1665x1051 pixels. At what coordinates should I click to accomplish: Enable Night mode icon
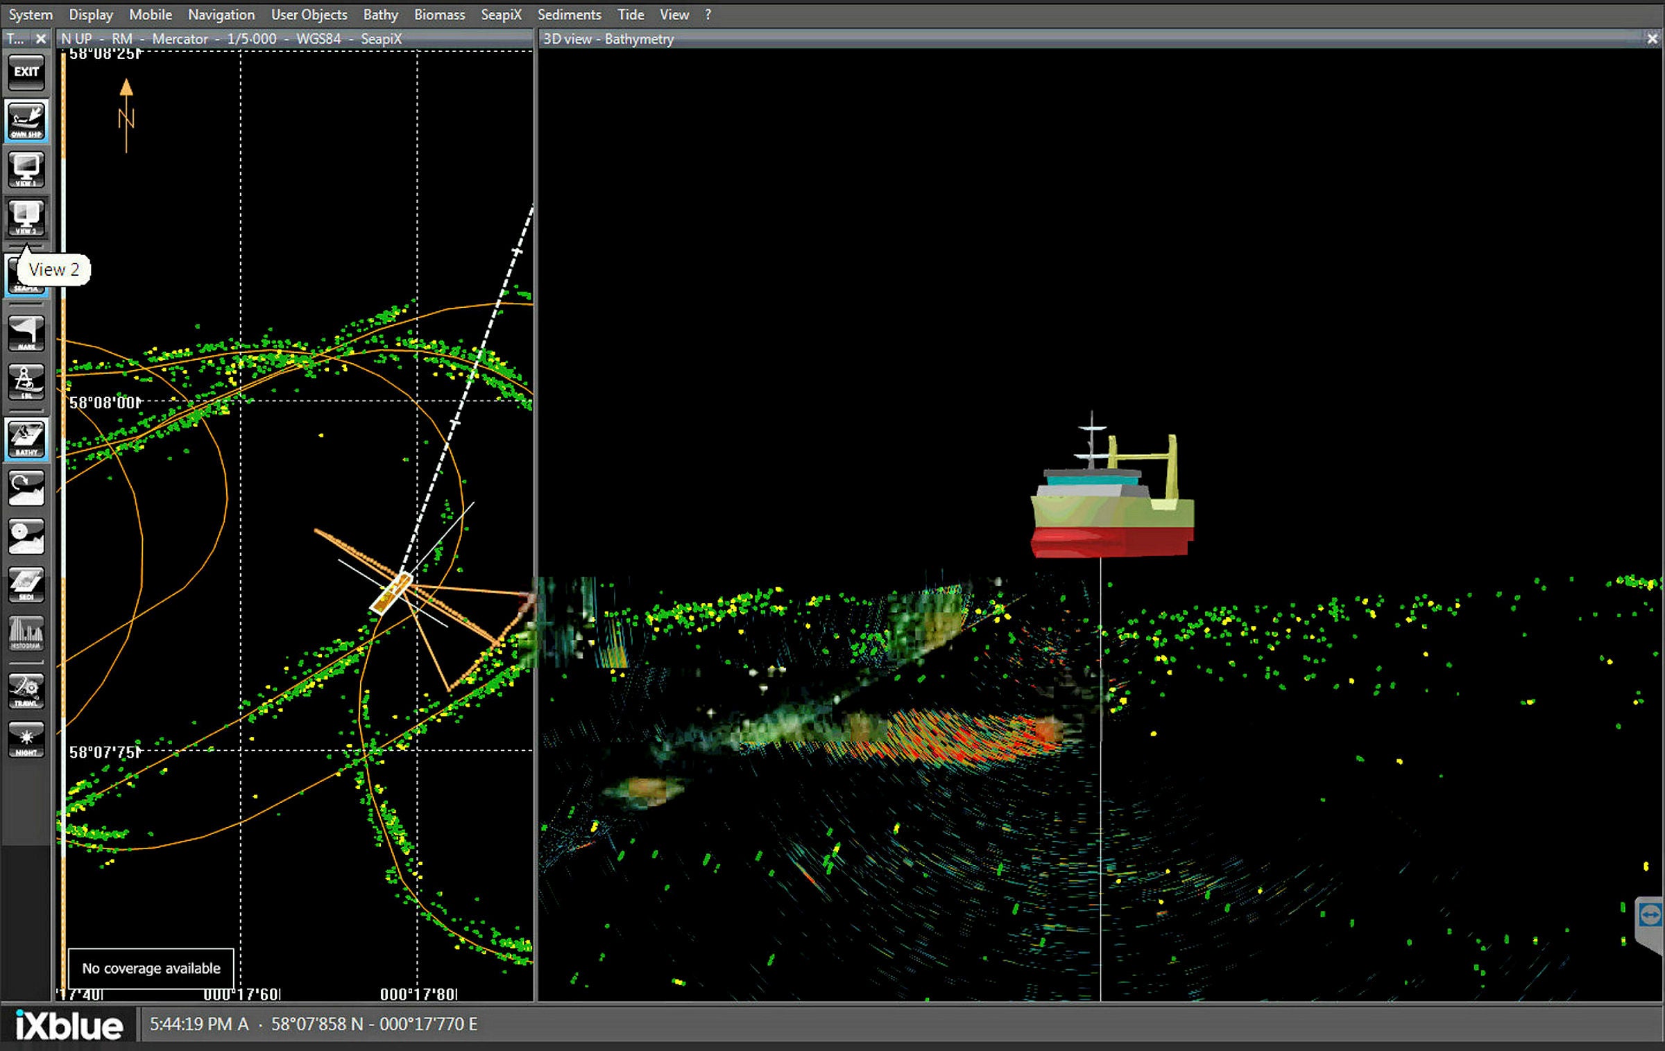tap(26, 739)
